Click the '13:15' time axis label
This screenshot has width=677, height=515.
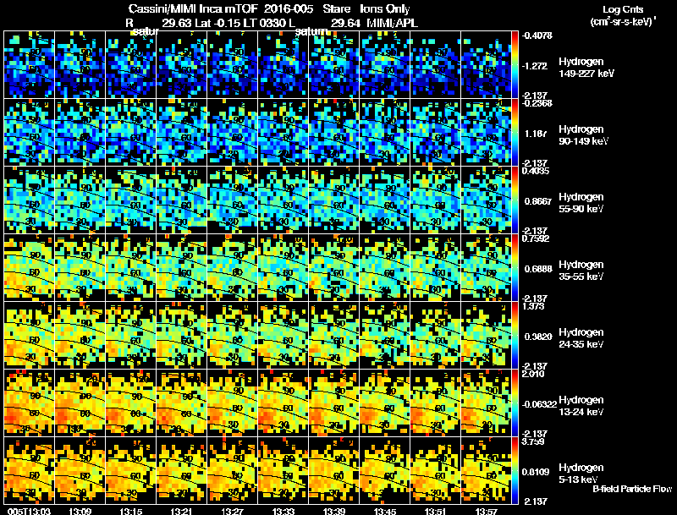131,511
